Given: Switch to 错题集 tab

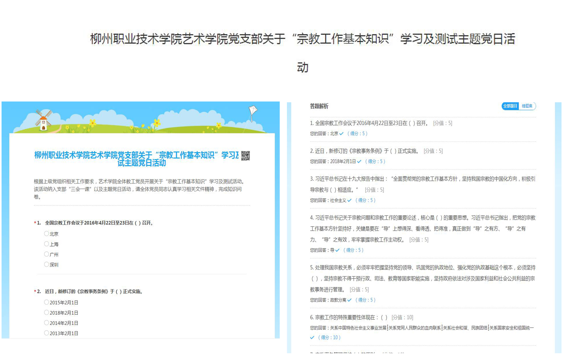Looking at the screenshot, I should 527,106.
